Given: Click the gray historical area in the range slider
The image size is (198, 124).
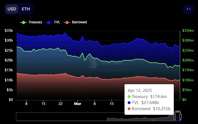Looking at the screenshot, I should pos(138,119).
